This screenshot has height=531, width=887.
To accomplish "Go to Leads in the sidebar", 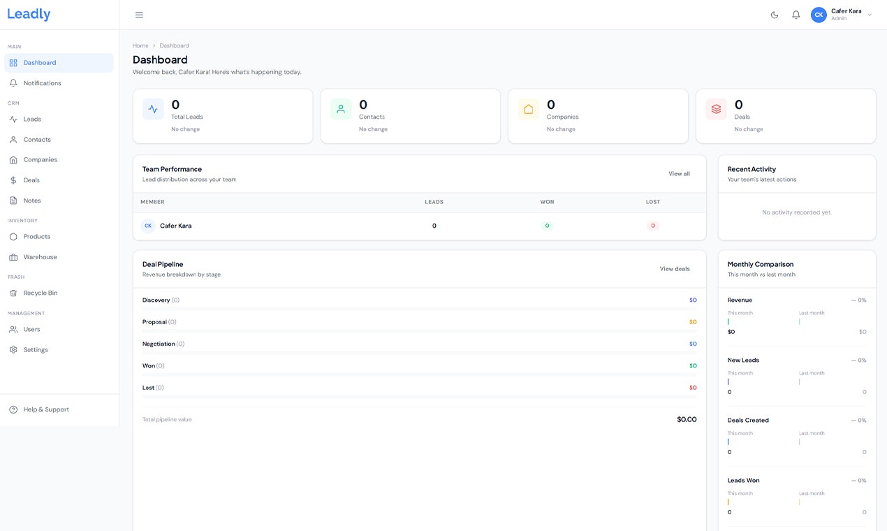I will (x=59, y=119).
